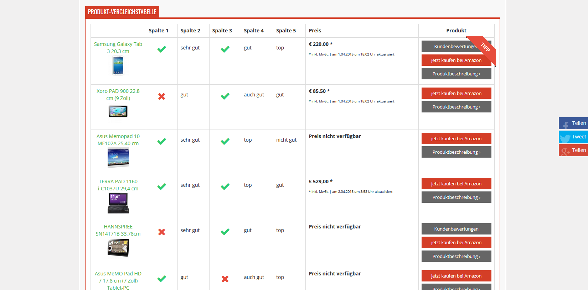
Task: Click the Spalte 3 checkmark for Xoro PAD 900
Action: click(x=225, y=96)
